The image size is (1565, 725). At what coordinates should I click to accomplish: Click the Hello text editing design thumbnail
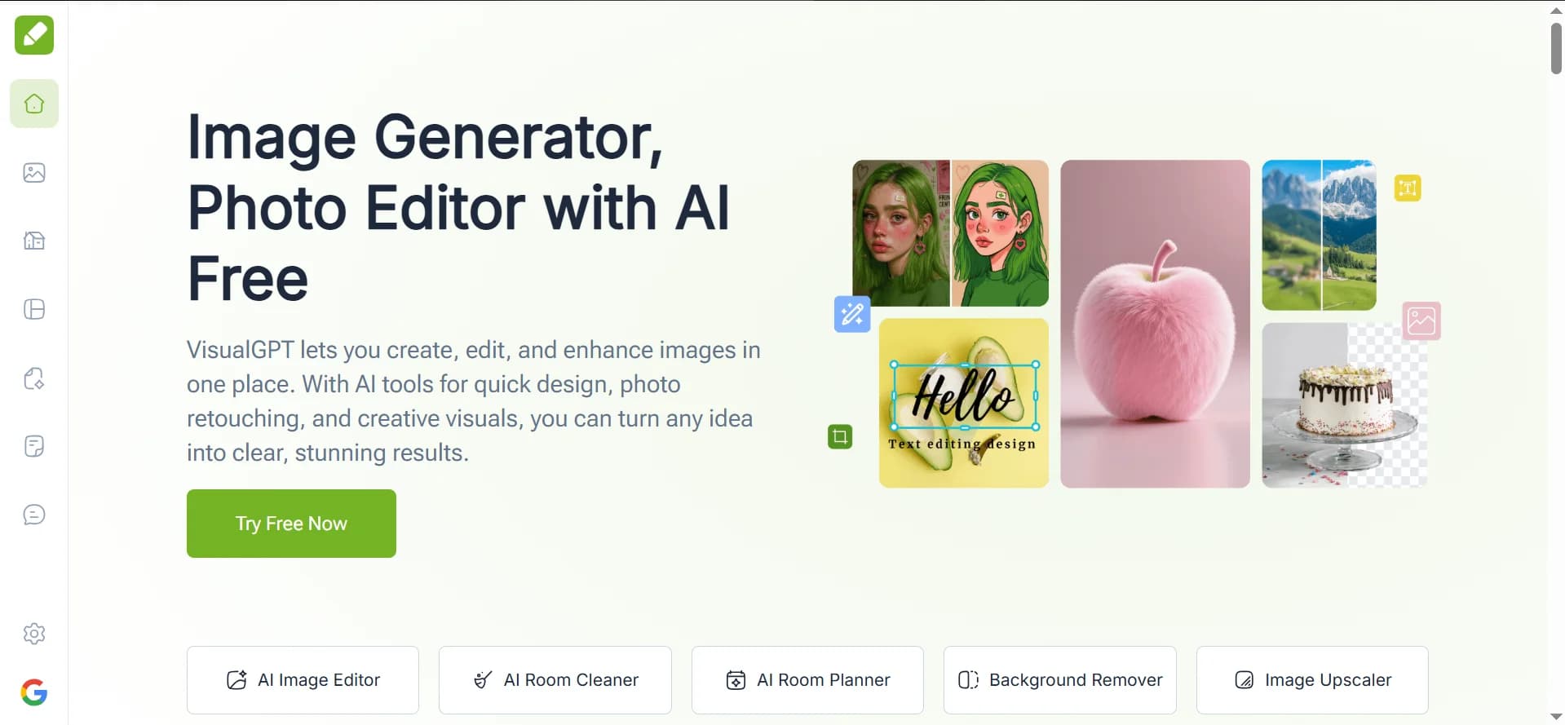[x=964, y=403]
